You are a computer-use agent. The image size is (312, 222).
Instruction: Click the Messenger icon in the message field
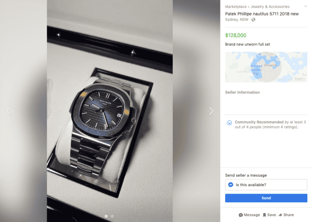click(x=230, y=185)
